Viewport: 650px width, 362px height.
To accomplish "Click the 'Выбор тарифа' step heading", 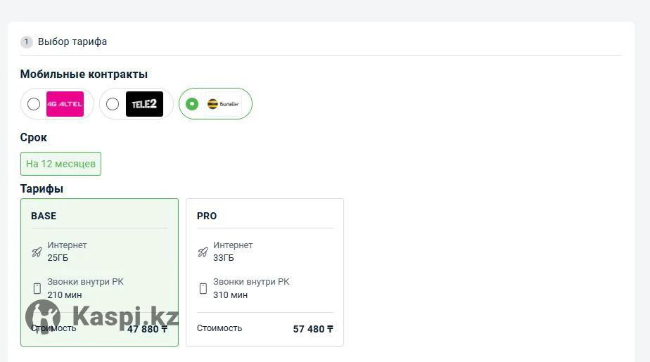I will coord(72,42).
